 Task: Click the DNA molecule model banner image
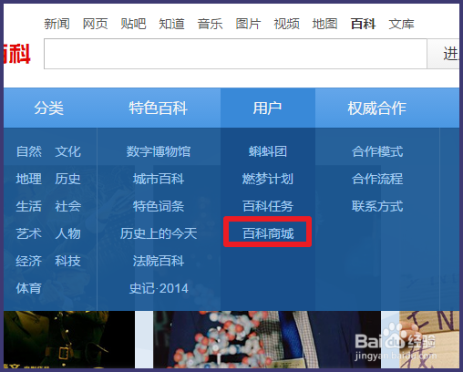click(267, 339)
